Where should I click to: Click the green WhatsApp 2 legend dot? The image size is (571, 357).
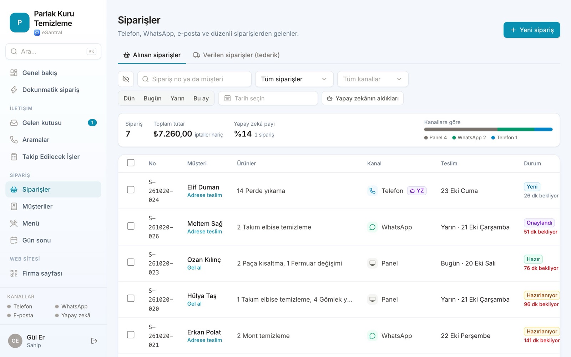[x=454, y=138]
